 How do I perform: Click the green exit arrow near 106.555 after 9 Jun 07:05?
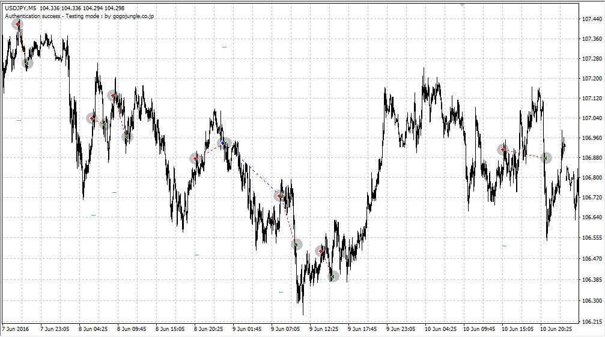pyautogui.click(x=297, y=244)
